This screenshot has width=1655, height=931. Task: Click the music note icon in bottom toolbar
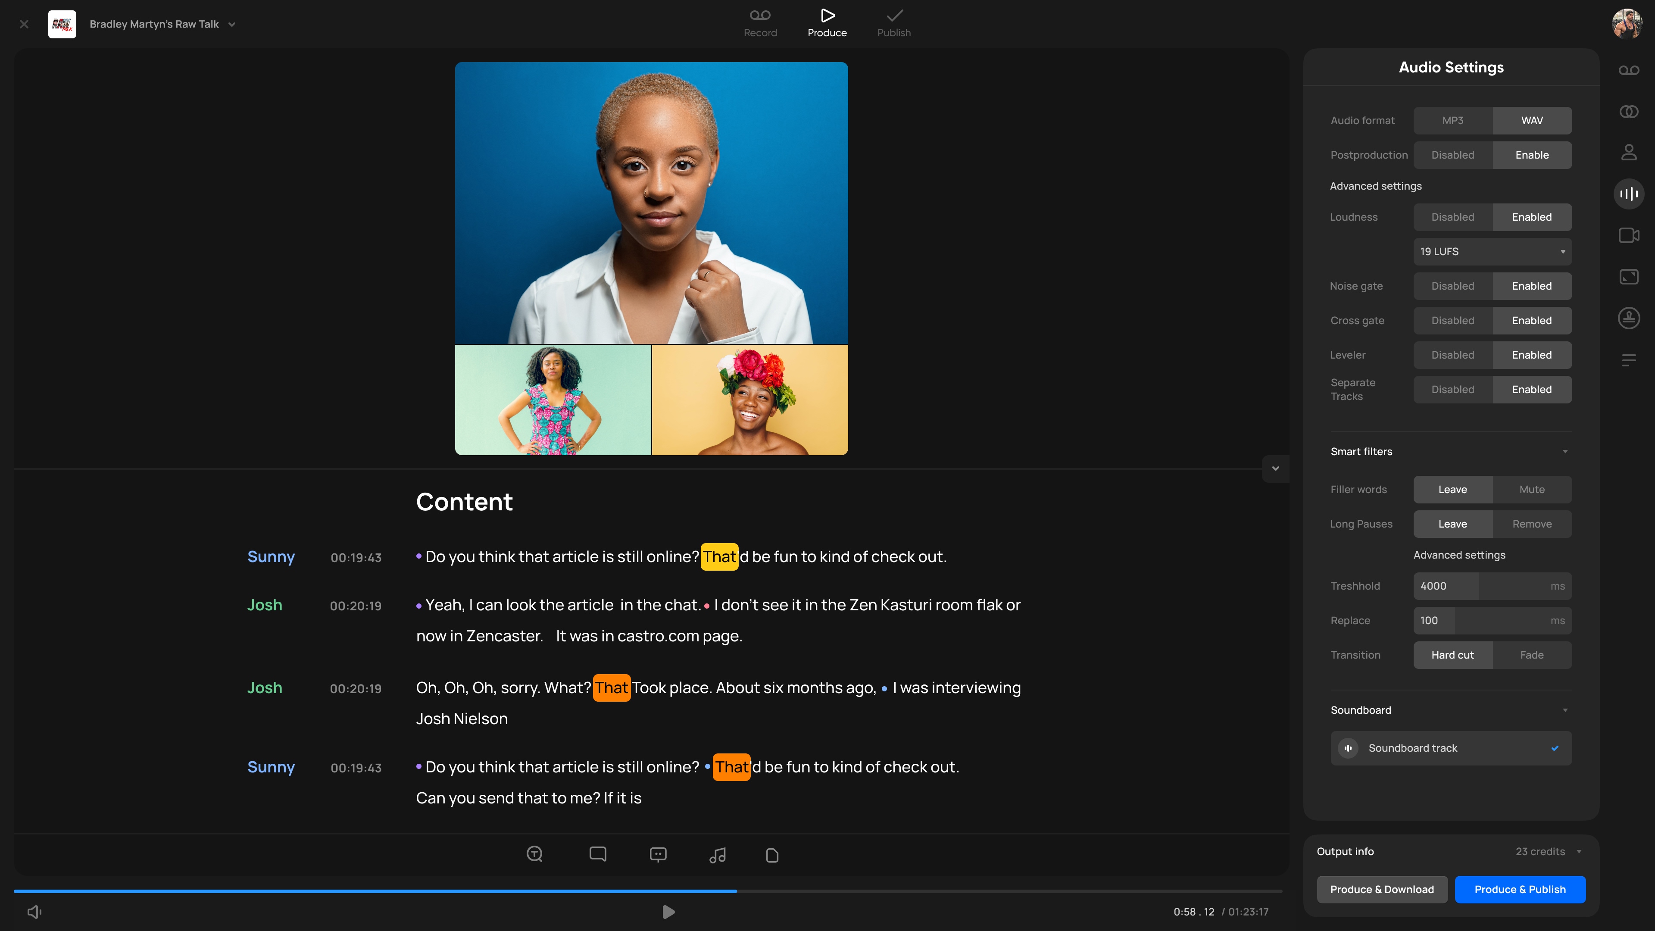(x=718, y=855)
